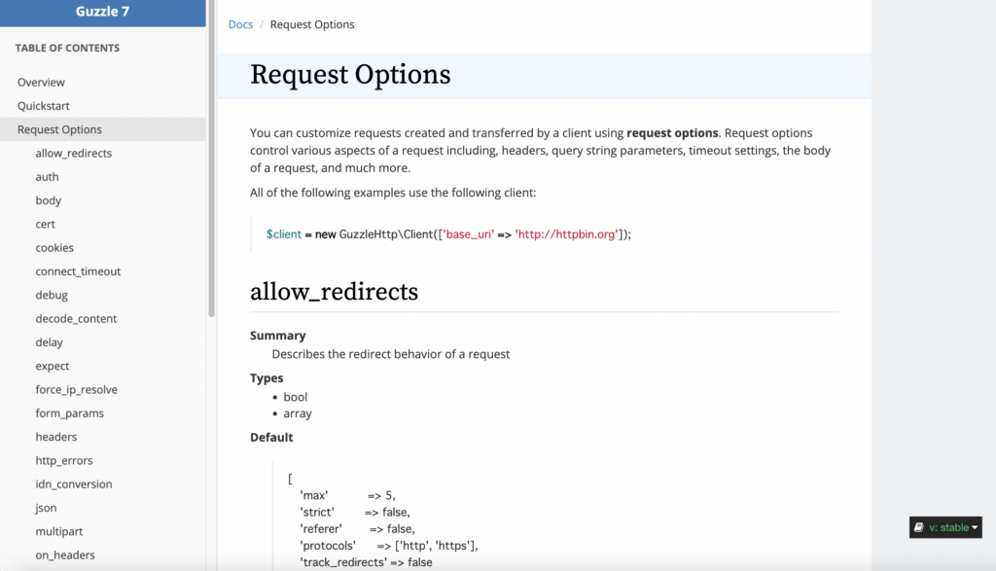Open json option entry
Screen dimensions: 996x571
(x=46, y=508)
